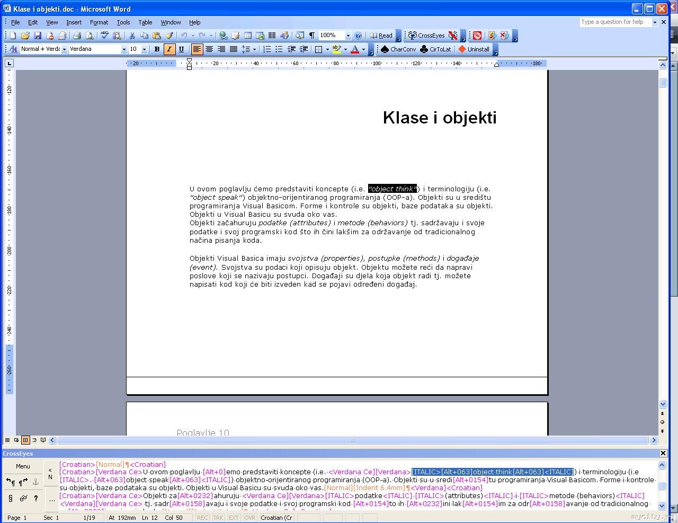Toggle Underline formatting
Image resolution: width=678 pixels, height=523 pixels.
click(181, 49)
